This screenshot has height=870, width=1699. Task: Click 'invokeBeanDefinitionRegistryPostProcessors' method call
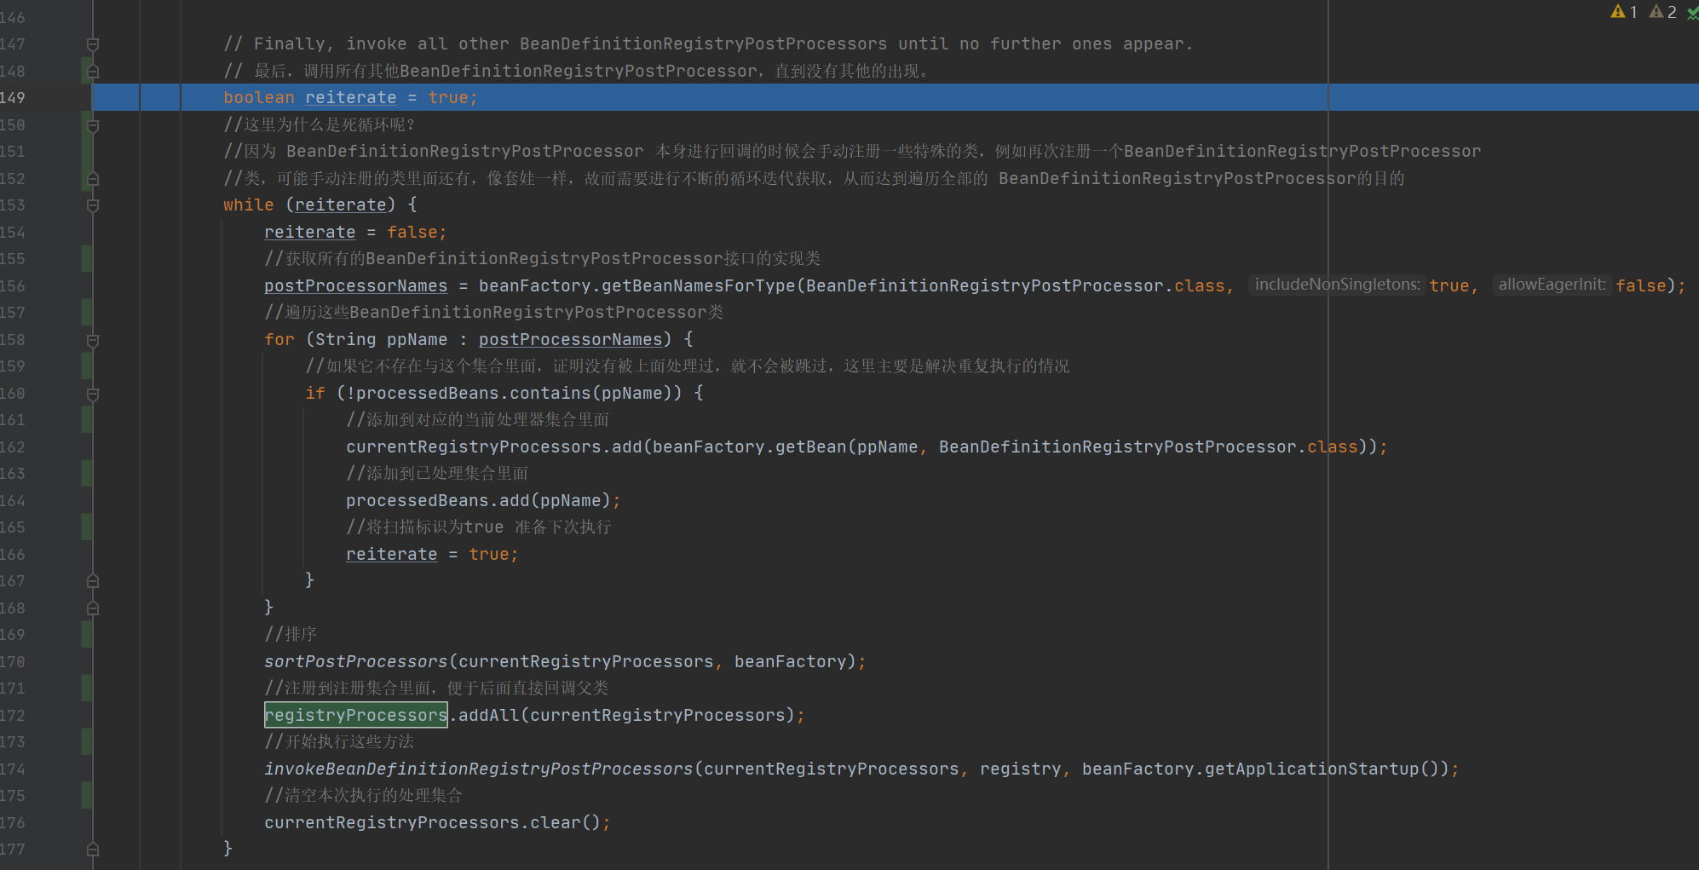[x=478, y=769]
